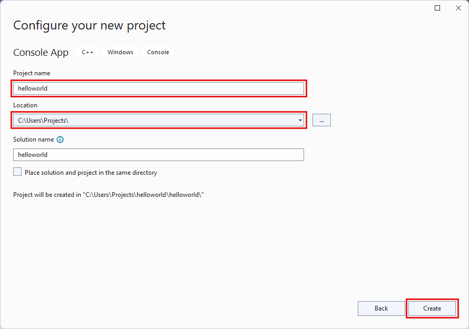
Task: Select the Windows tag
Action: pos(120,52)
